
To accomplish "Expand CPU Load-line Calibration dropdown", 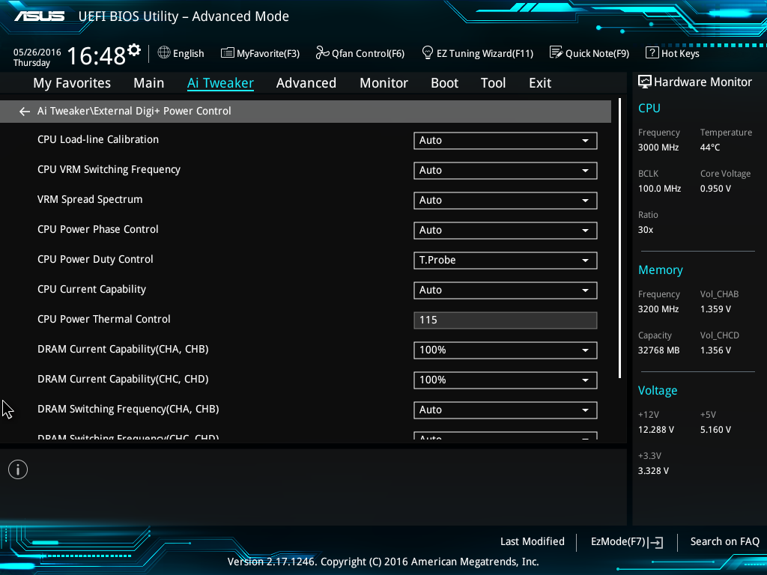I will coord(506,141).
